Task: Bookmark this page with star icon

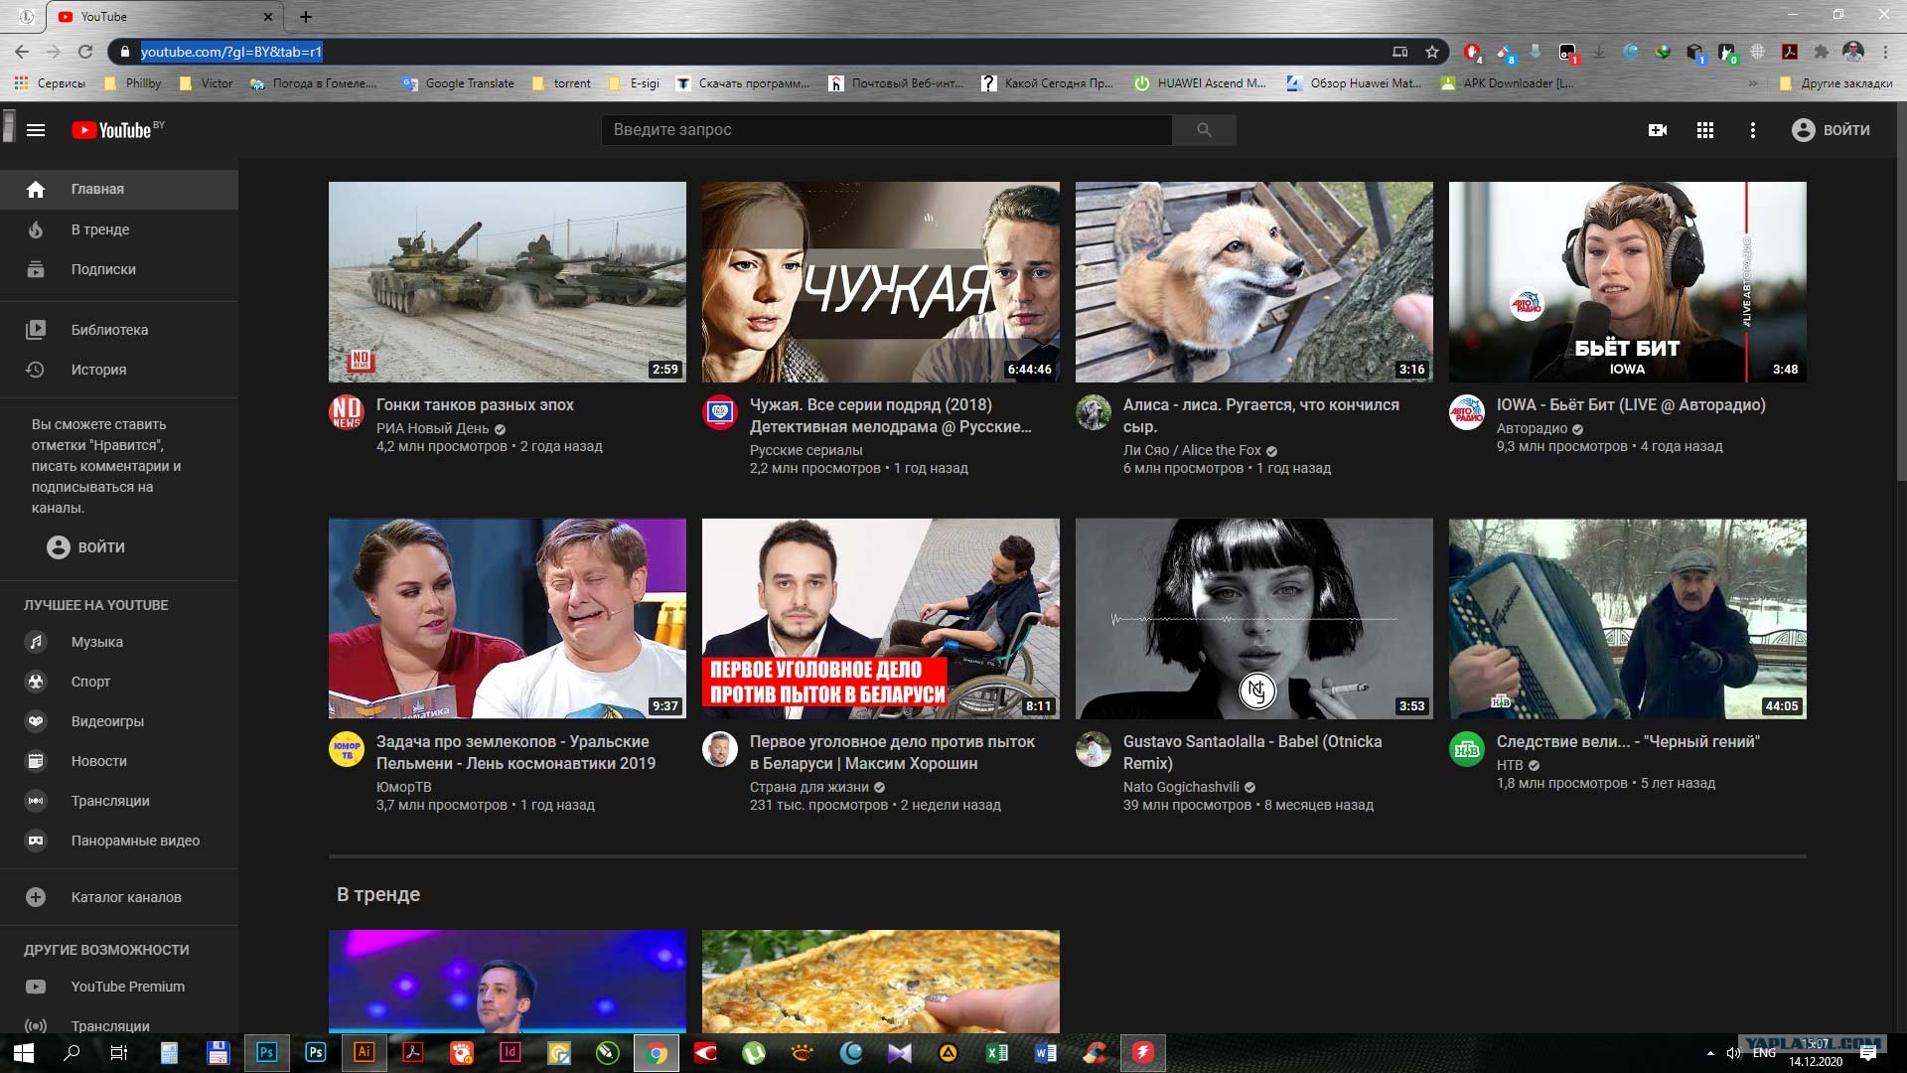Action: [x=1432, y=52]
